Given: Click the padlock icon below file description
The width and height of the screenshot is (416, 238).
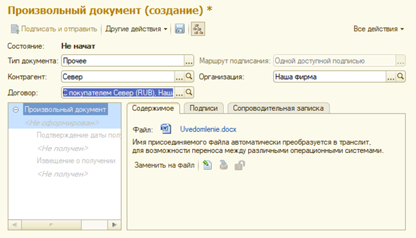Looking at the screenshot, I should tap(240, 165).
